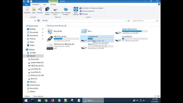This screenshot has height=103, width=183.
Task: Switch to the Manage ribbon tab
Action: 53,5
